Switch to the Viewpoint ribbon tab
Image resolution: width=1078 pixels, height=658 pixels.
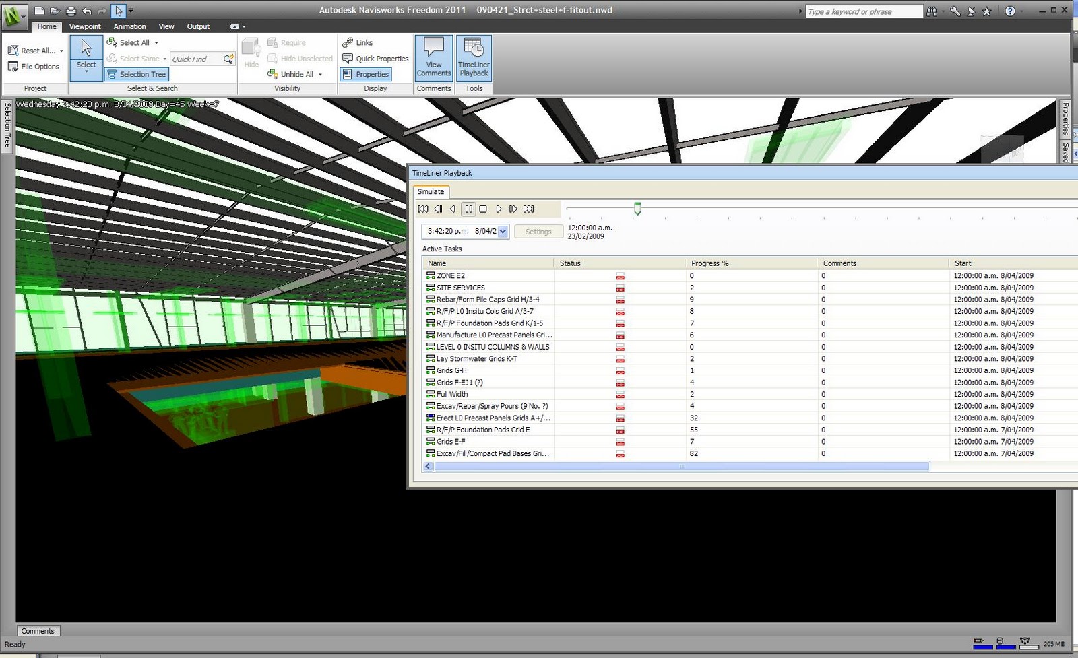point(85,26)
